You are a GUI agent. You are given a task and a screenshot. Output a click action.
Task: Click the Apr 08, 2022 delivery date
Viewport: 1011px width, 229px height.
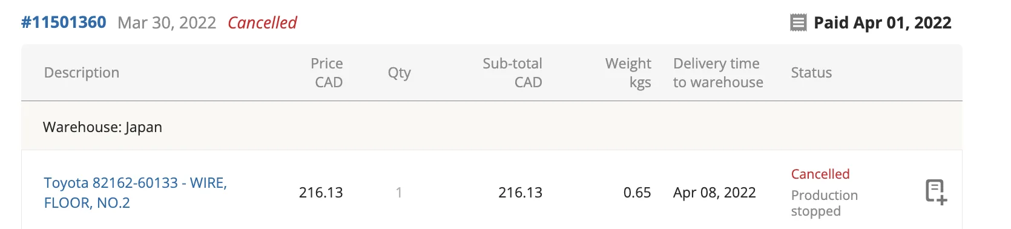pos(714,193)
